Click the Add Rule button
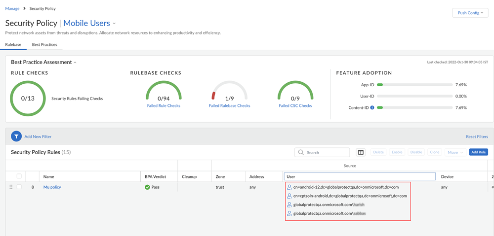Screen dimensions: 494x236 (x=478, y=152)
